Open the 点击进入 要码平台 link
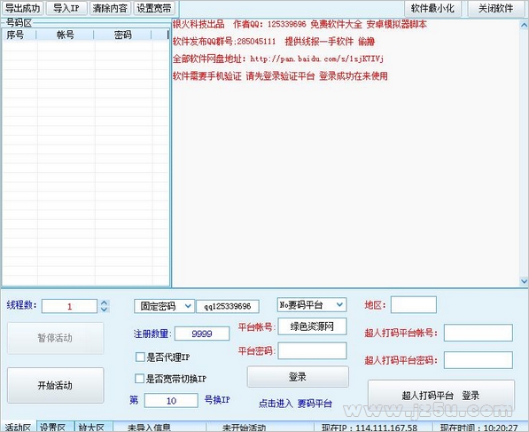 pos(295,404)
